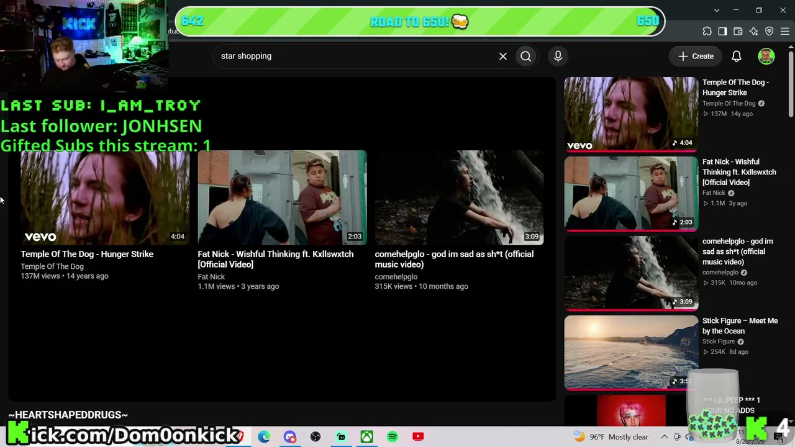Open the Windows notification center icon
The image size is (795, 447).
(779, 436)
